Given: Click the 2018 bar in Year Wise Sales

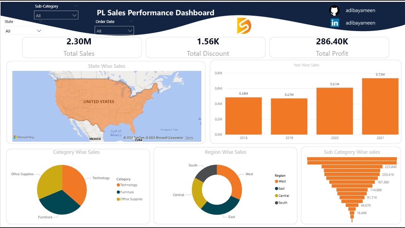Looking at the screenshot, I should 244,116.
